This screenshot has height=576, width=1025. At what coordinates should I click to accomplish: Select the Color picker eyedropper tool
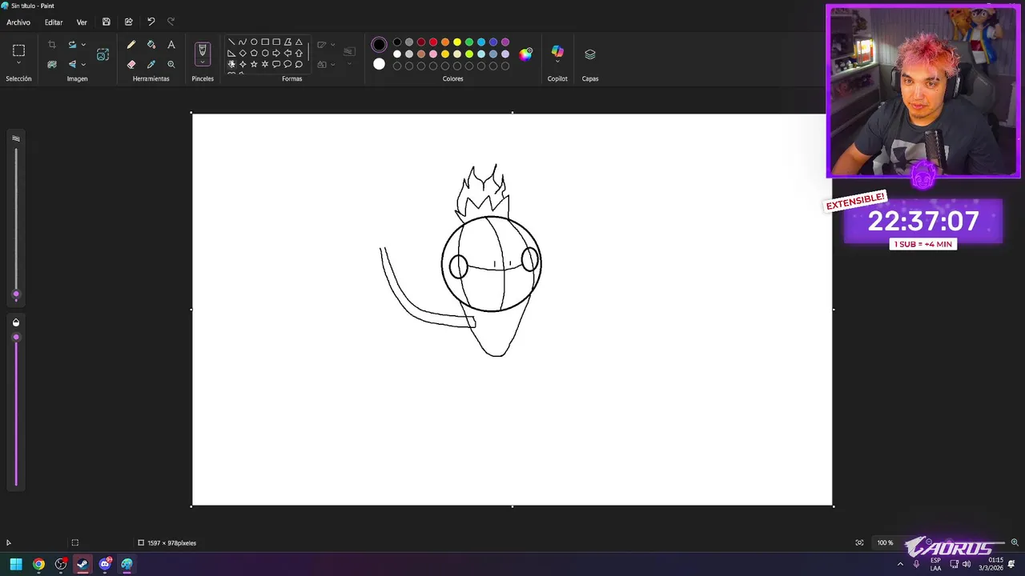[x=151, y=64]
